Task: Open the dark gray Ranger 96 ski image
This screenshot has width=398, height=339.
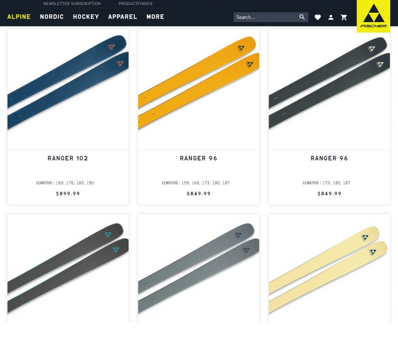Action: pos(330,89)
